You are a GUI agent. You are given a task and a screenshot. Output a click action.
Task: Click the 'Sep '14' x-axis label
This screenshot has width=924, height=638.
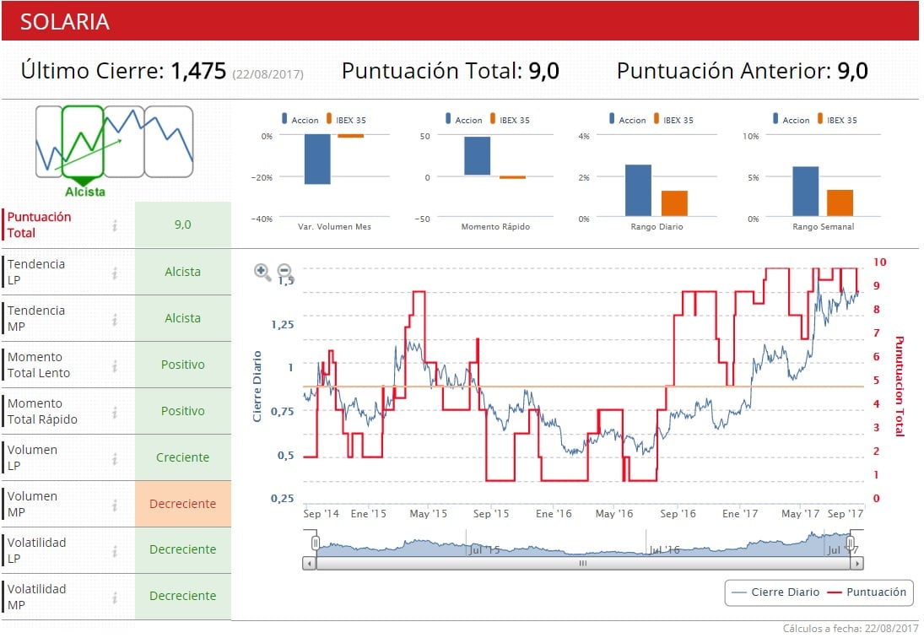click(x=322, y=514)
